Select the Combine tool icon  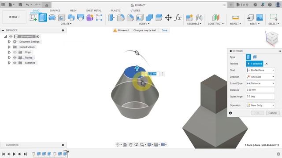(149, 18)
